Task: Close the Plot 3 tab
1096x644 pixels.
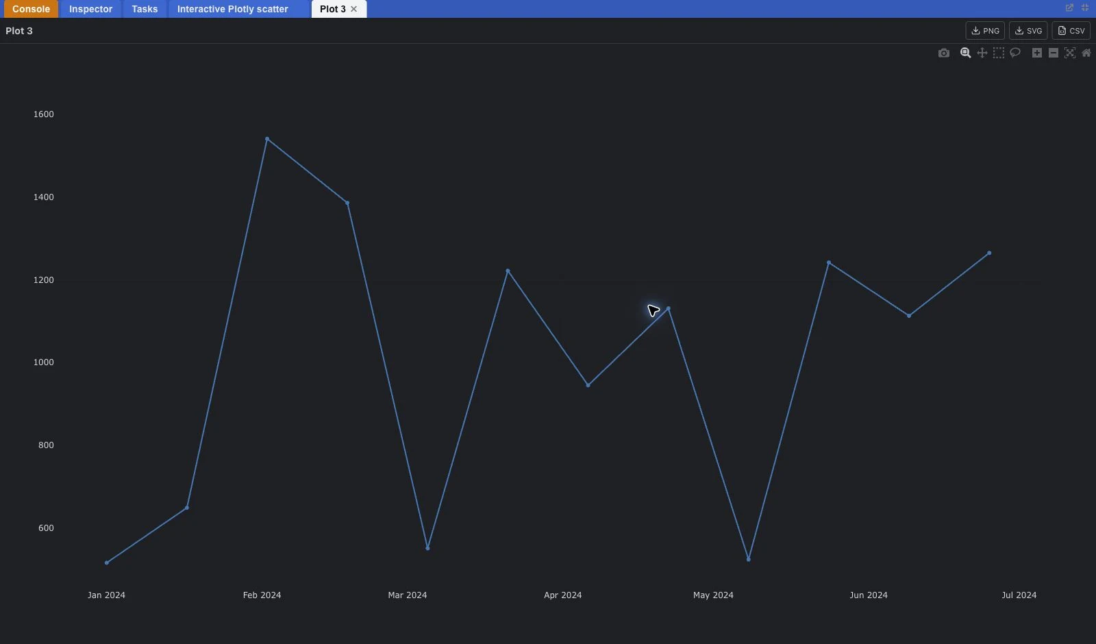Action: coord(353,9)
